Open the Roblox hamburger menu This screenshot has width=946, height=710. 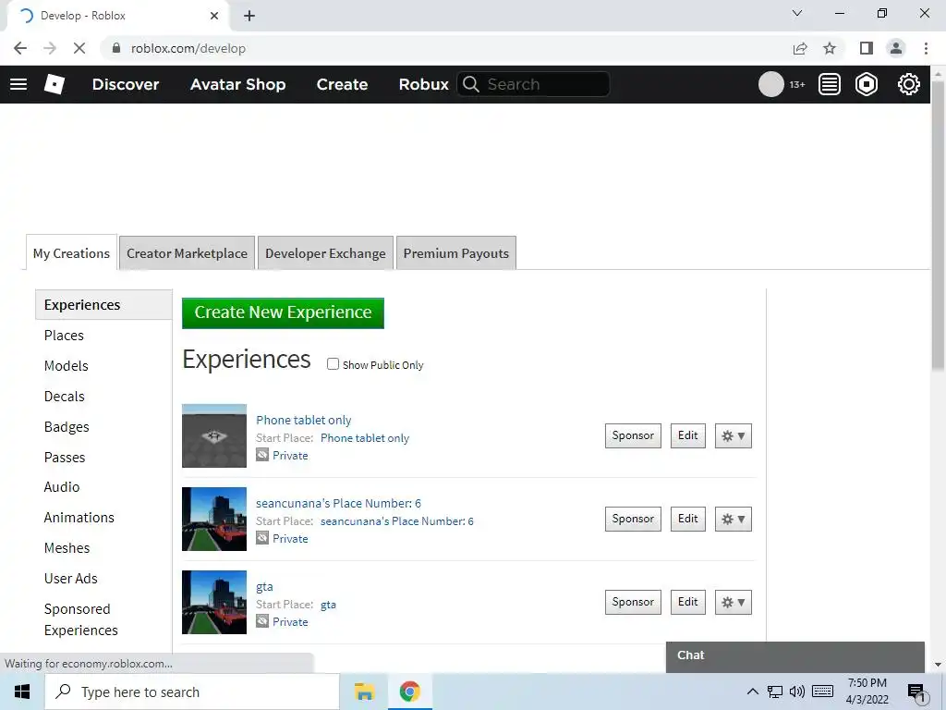18,84
